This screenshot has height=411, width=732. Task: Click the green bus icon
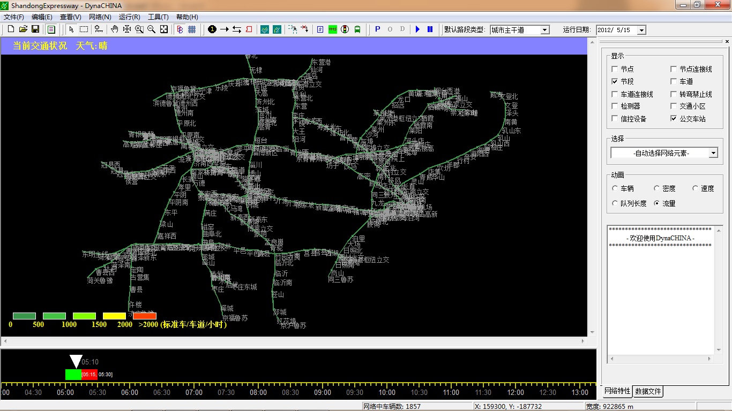click(357, 29)
